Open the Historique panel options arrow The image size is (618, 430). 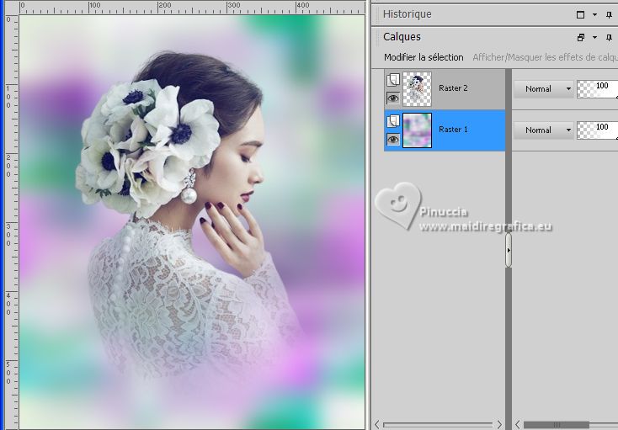click(x=594, y=14)
